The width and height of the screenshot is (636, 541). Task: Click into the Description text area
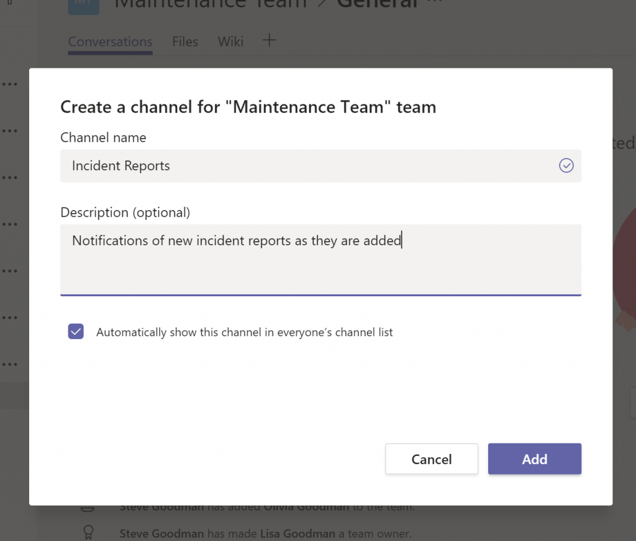click(320, 260)
